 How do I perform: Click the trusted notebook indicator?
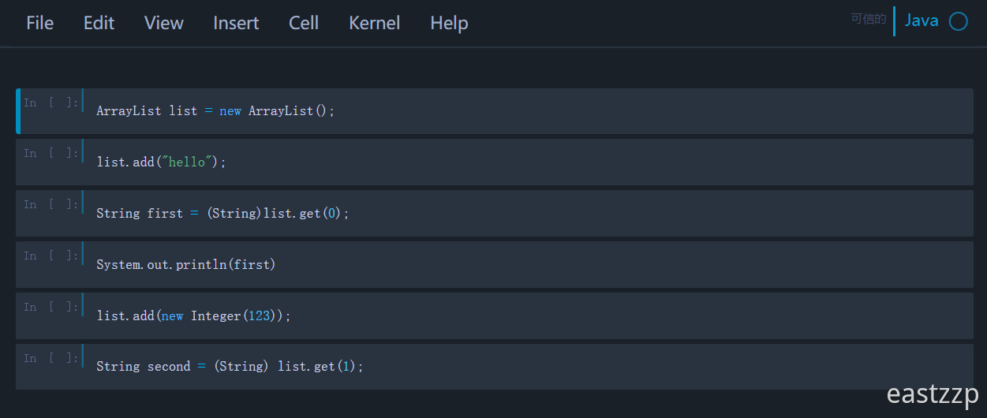coord(869,20)
